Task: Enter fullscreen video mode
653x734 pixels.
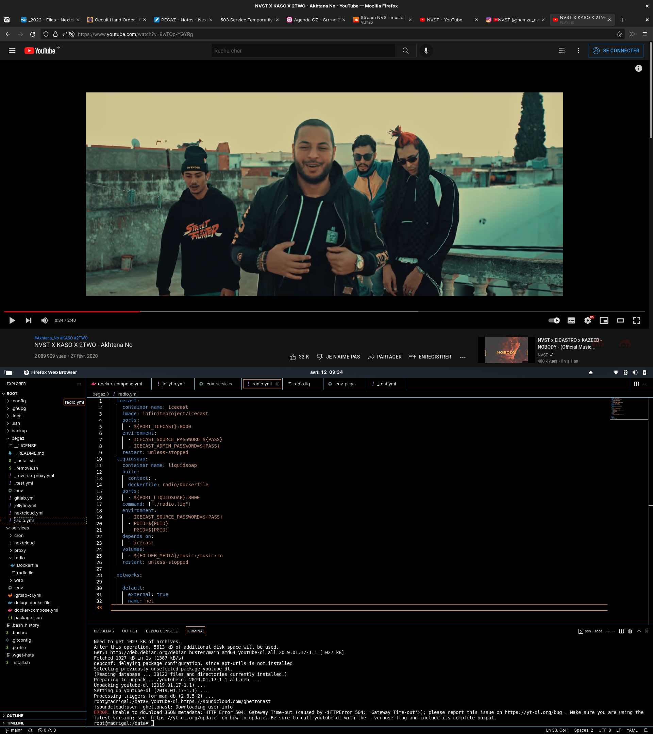Action: coord(636,320)
